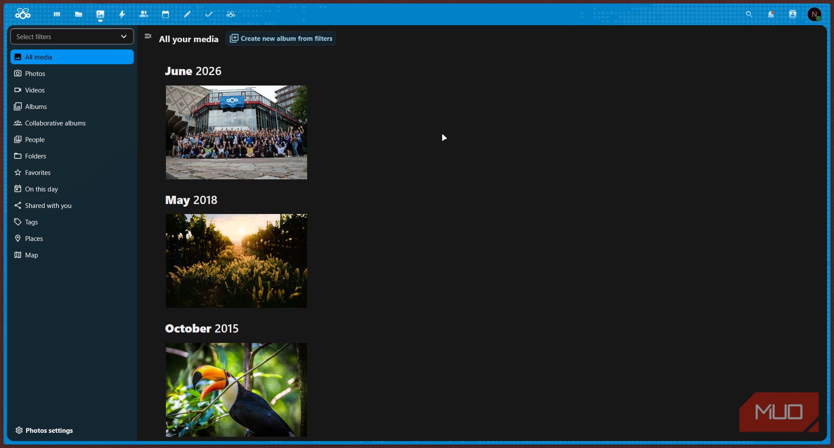This screenshot has width=834, height=448.
Task: Open the Albums section
Action: pyautogui.click(x=72, y=106)
